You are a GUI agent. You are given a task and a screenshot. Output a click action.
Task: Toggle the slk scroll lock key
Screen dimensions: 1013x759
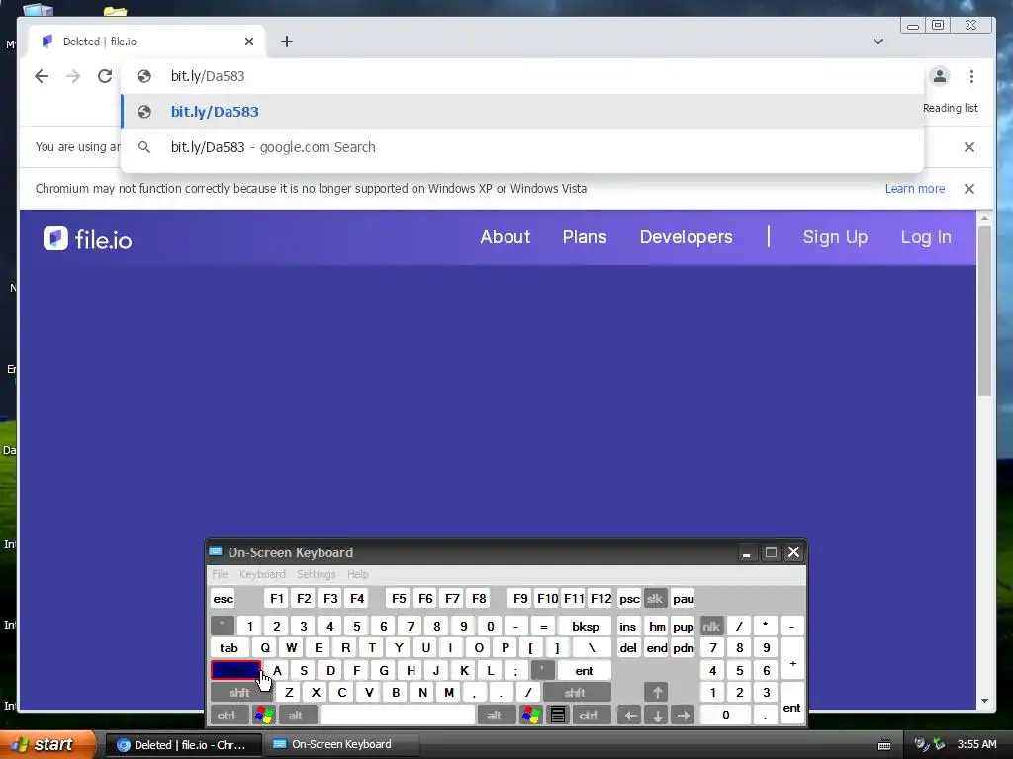(655, 599)
